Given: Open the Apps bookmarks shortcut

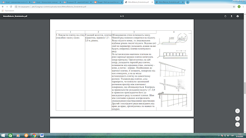Looking at the screenshot, I should coord(8,11).
